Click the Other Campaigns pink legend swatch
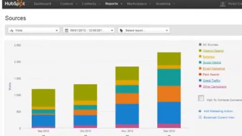This screenshot has width=242, height=136. tap(200, 86)
